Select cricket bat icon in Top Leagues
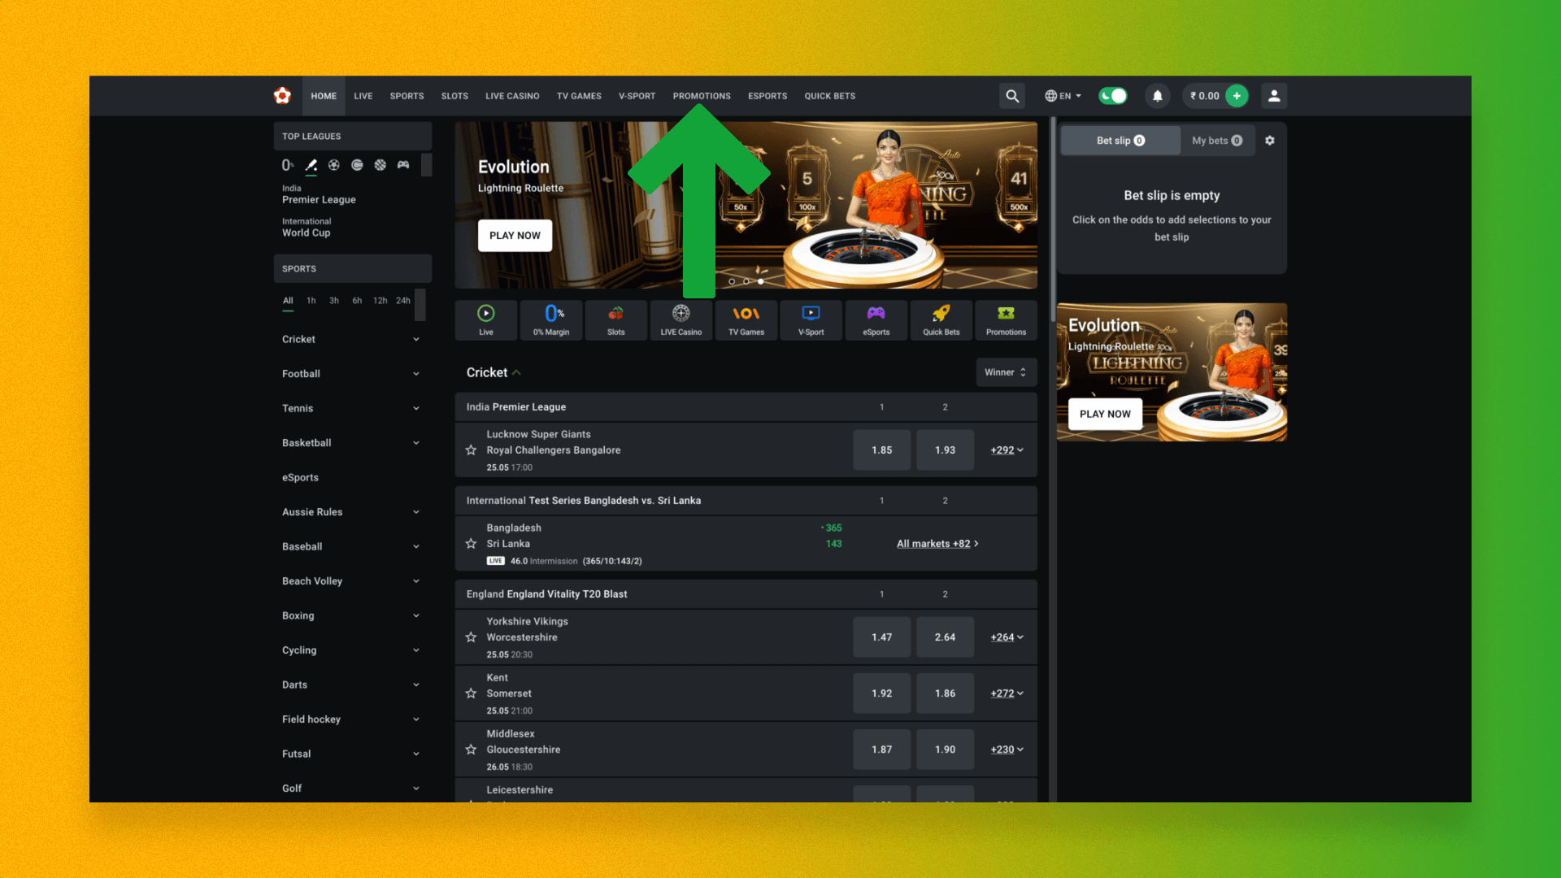Screen dimensions: 1561x878 click(311, 165)
